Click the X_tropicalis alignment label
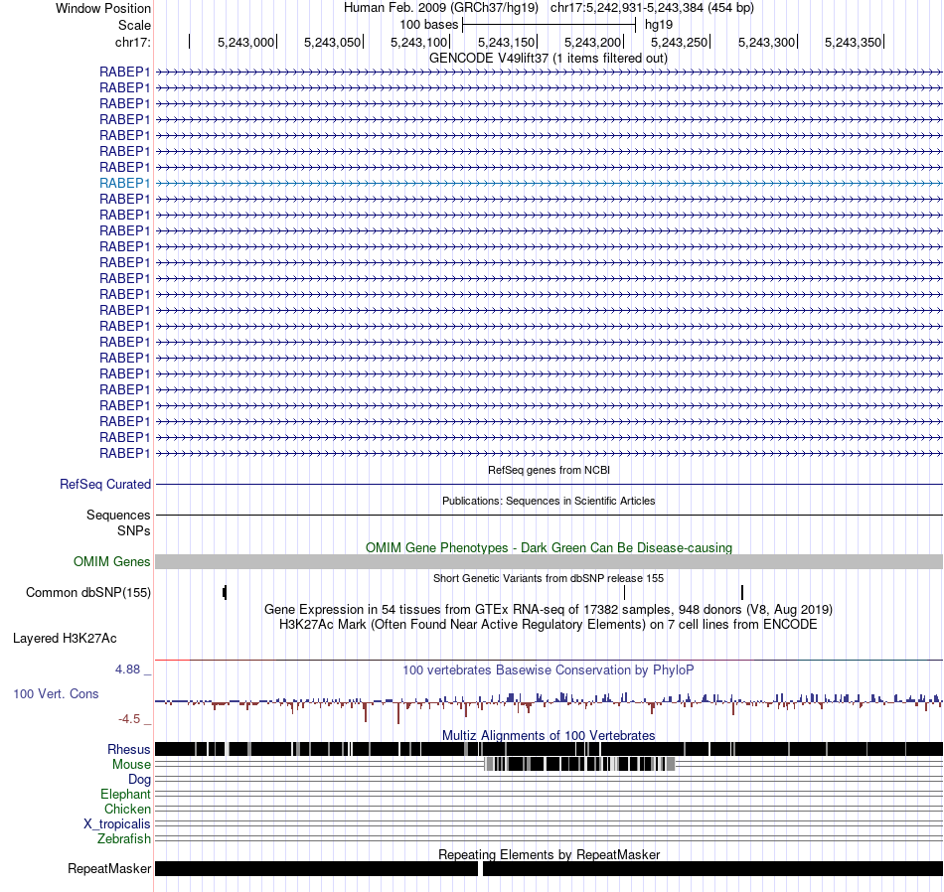Image resolution: width=944 pixels, height=892 pixels. click(117, 824)
